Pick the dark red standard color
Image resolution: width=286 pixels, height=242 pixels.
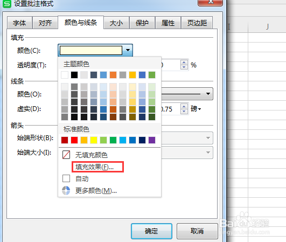(x=65, y=140)
